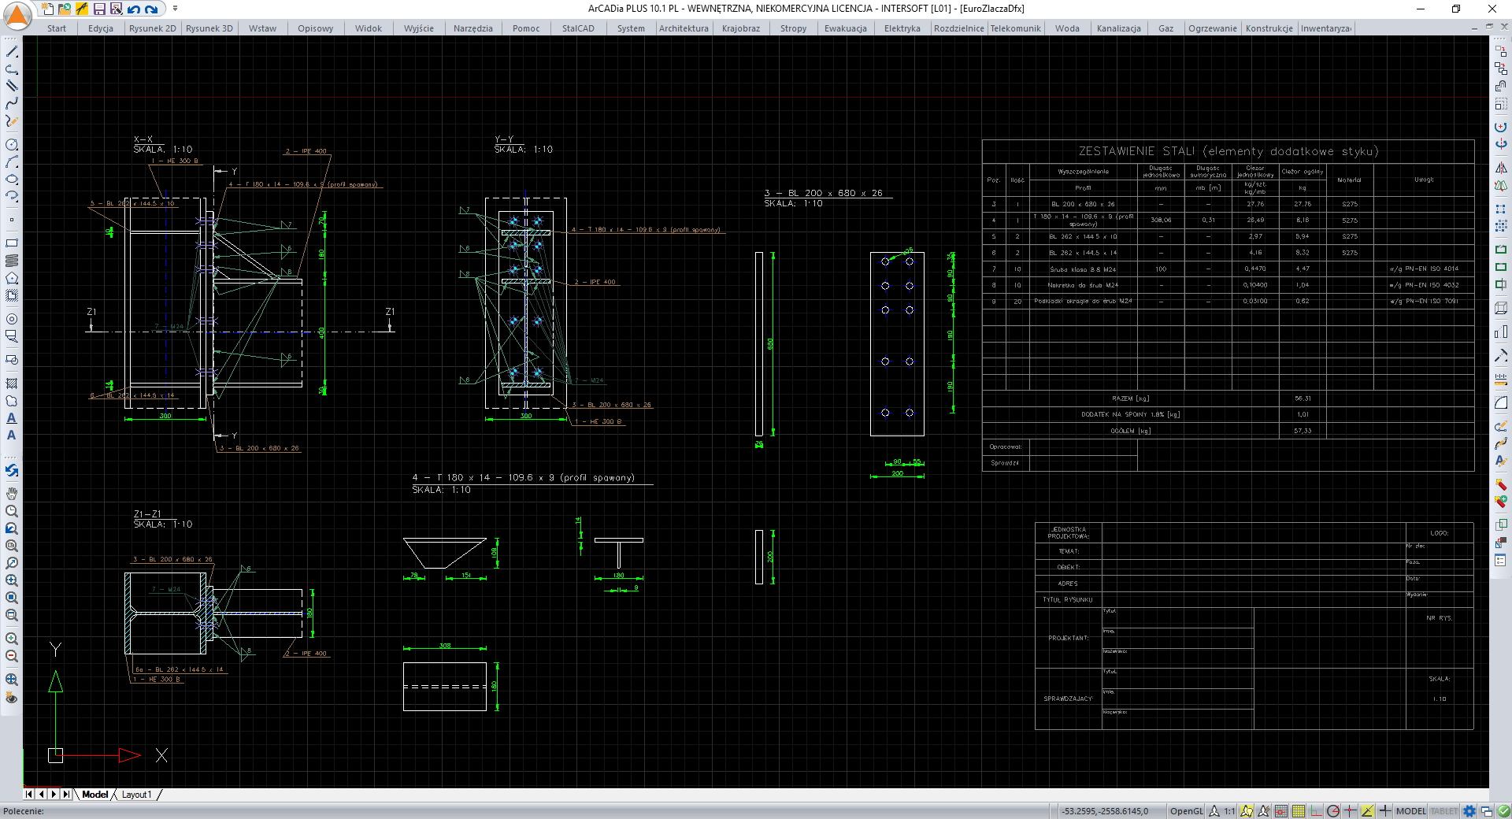Toggle the snap icon near 1:1 indicator
1512x819 pixels.
(x=1247, y=811)
